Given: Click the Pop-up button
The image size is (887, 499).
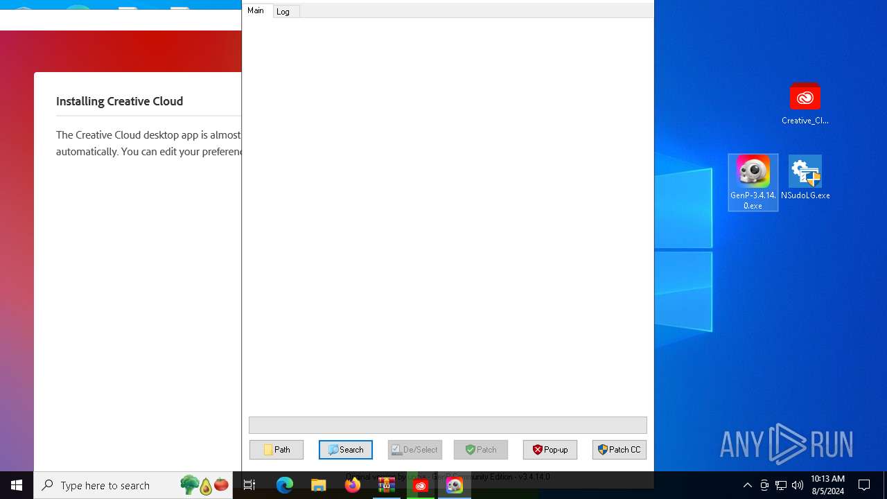Looking at the screenshot, I should [x=550, y=450].
